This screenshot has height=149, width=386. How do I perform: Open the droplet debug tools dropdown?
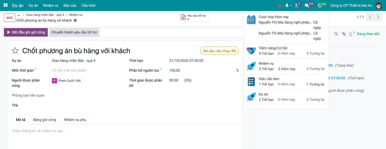(288, 5)
